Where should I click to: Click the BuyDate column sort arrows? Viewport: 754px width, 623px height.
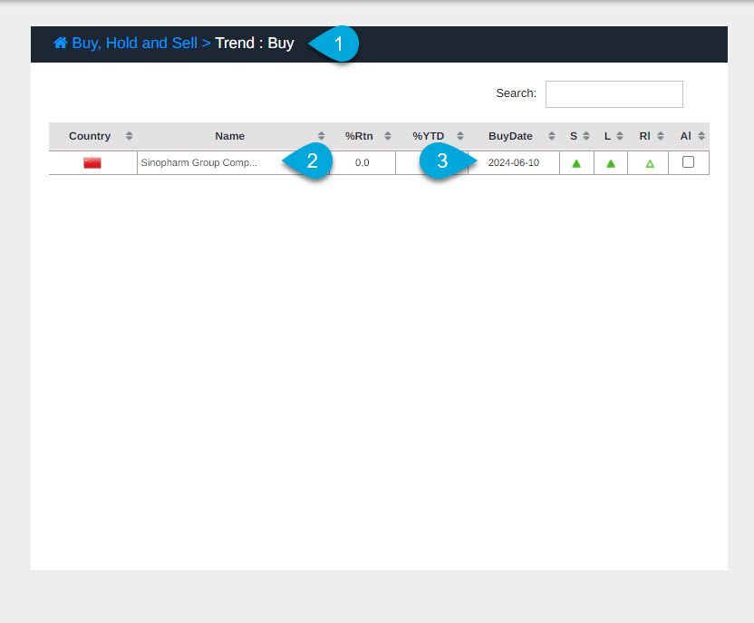(552, 136)
